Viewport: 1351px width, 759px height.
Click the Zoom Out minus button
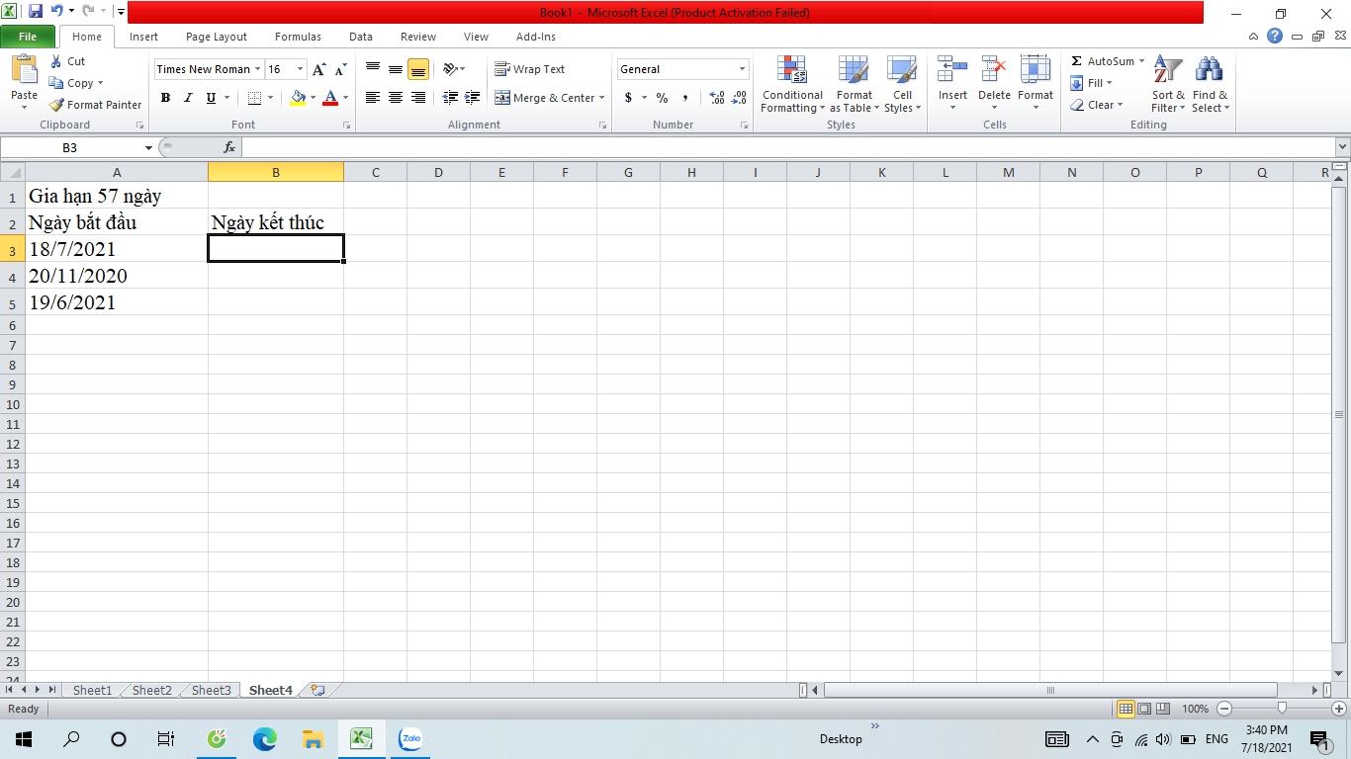[1223, 709]
